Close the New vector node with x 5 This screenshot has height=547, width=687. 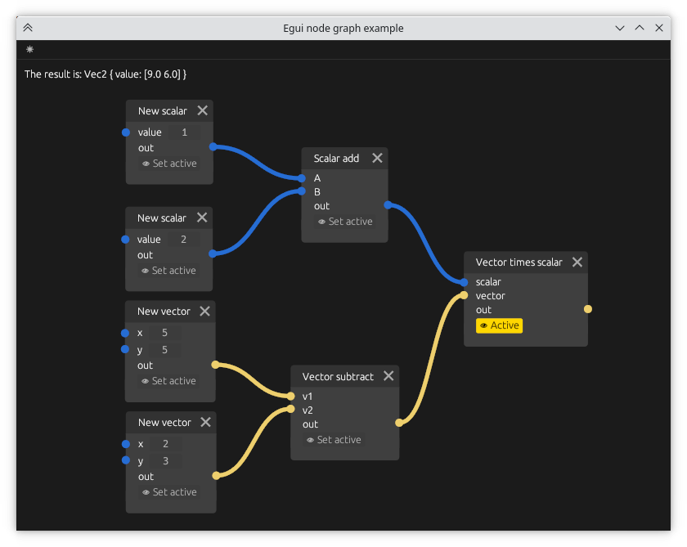[x=204, y=312]
